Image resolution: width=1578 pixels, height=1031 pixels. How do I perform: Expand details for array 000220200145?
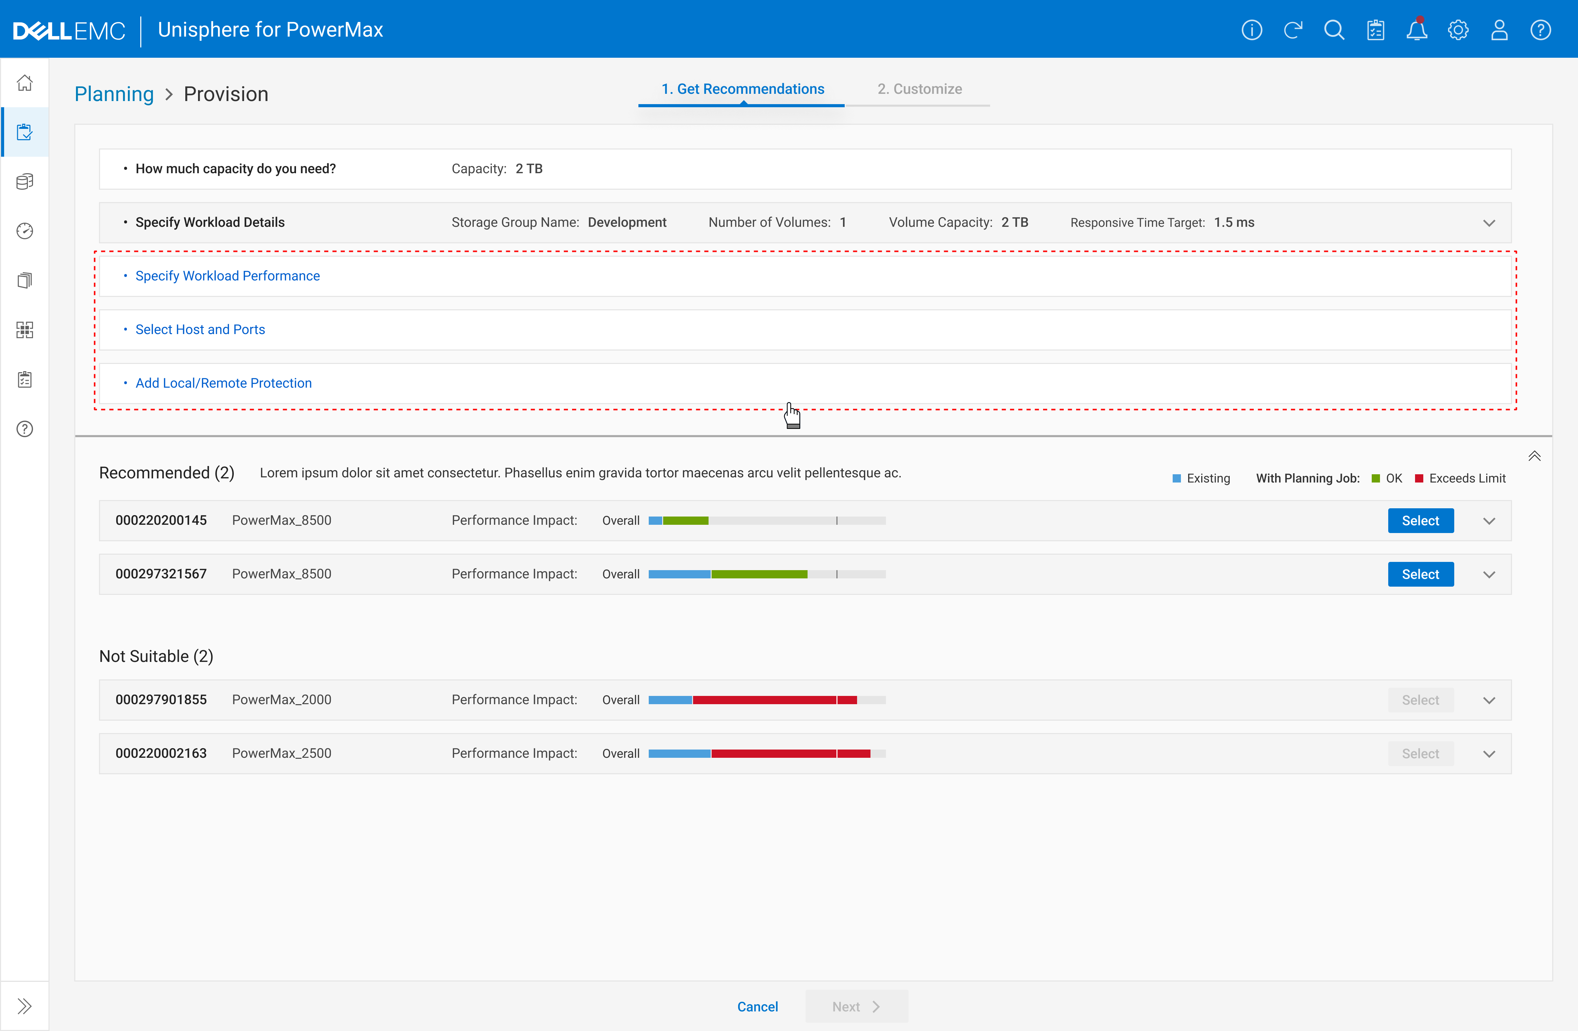tap(1489, 521)
